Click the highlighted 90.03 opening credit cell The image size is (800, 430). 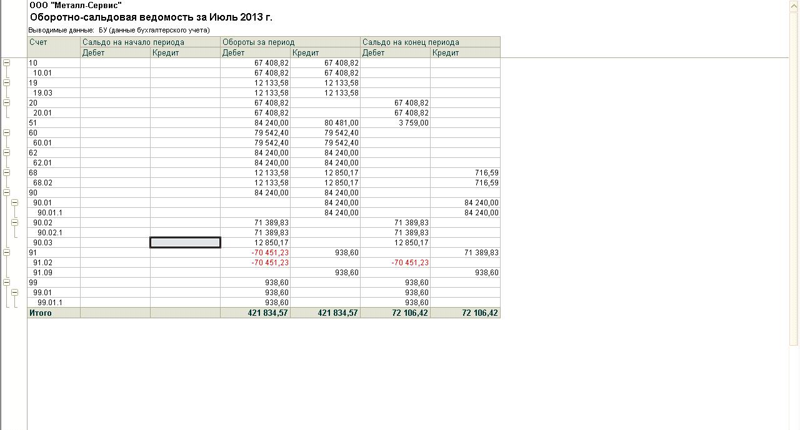[x=186, y=243]
